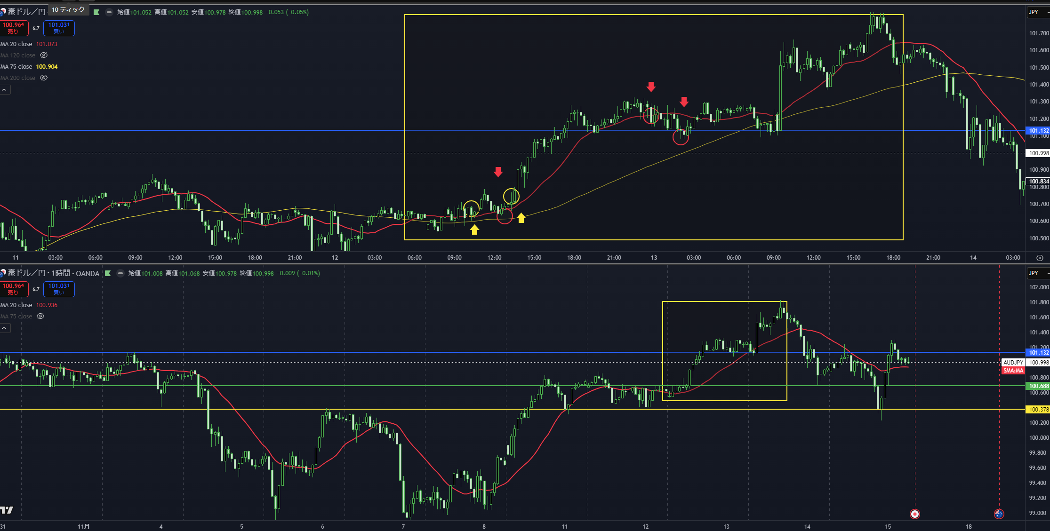Collapse the bottom chart indicator legend
Image resolution: width=1050 pixels, height=531 pixels.
(4, 328)
